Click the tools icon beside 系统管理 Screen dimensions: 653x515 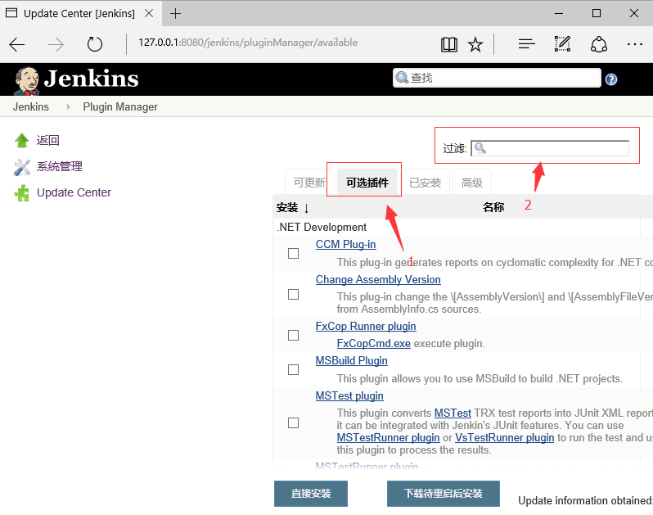22,168
